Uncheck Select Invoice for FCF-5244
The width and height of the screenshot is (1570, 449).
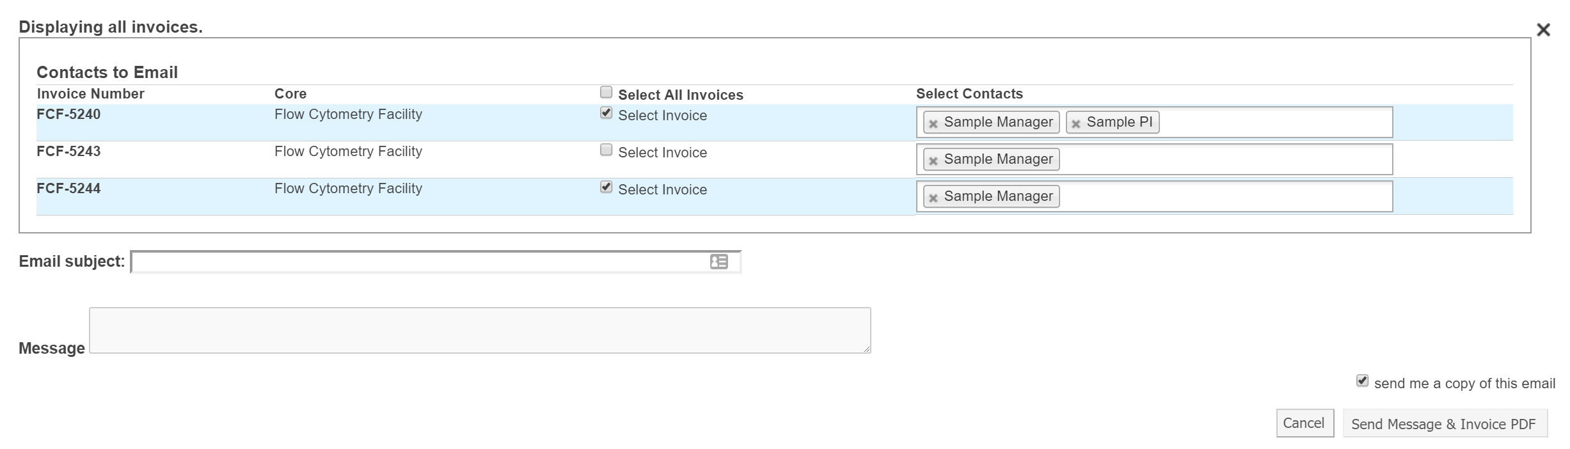607,187
